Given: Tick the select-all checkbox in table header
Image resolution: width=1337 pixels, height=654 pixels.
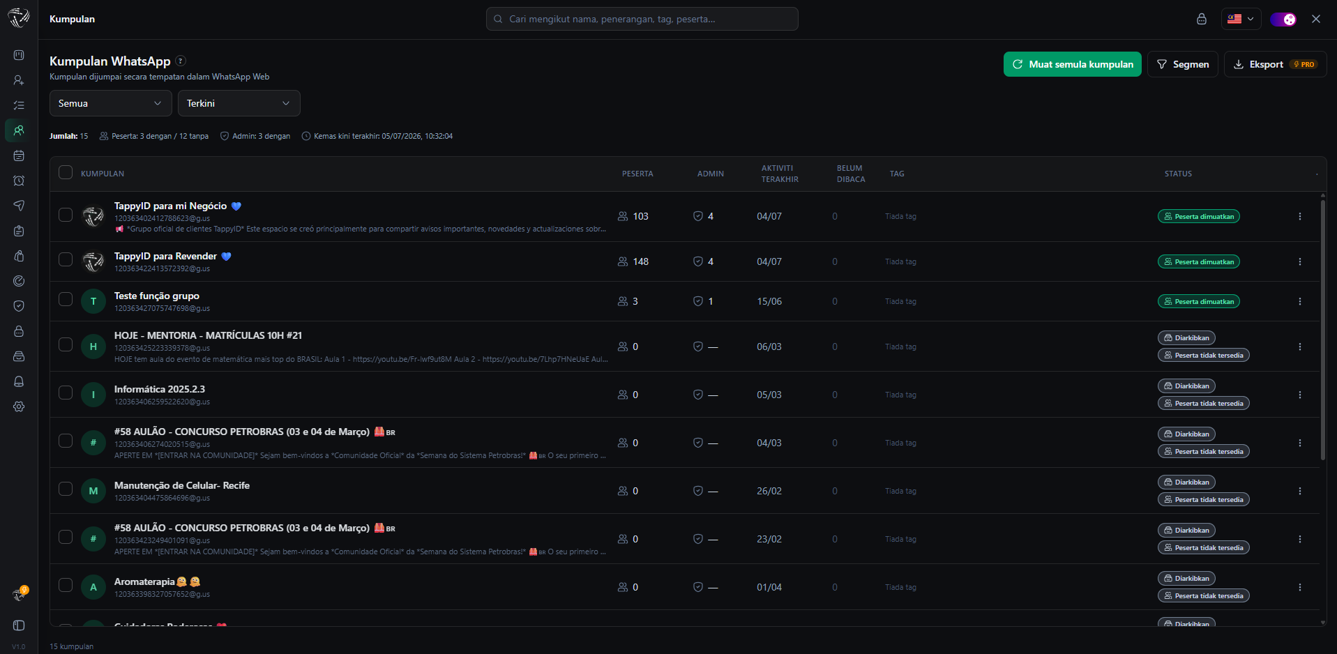Looking at the screenshot, I should (x=66, y=173).
